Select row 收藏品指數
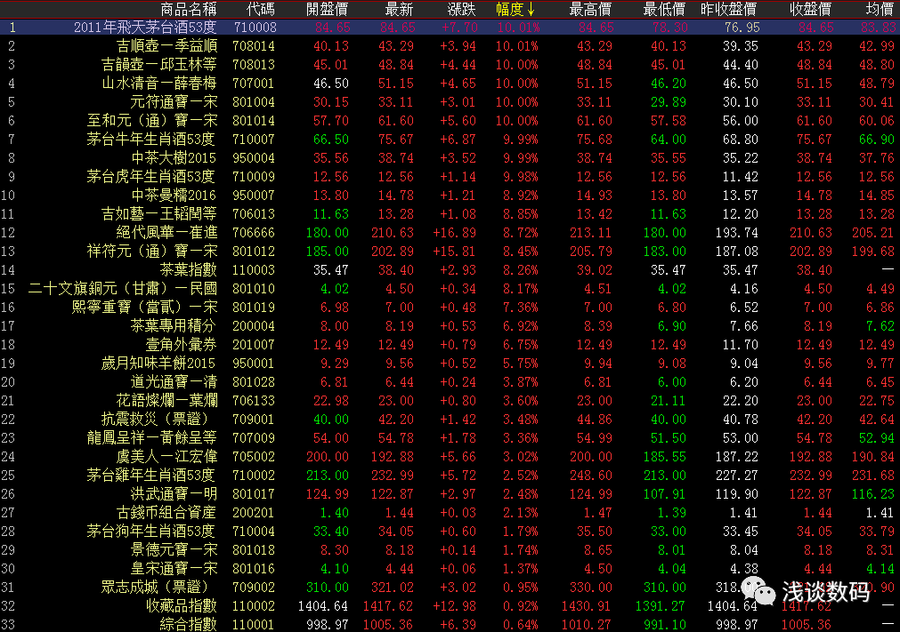 click(450, 605)
